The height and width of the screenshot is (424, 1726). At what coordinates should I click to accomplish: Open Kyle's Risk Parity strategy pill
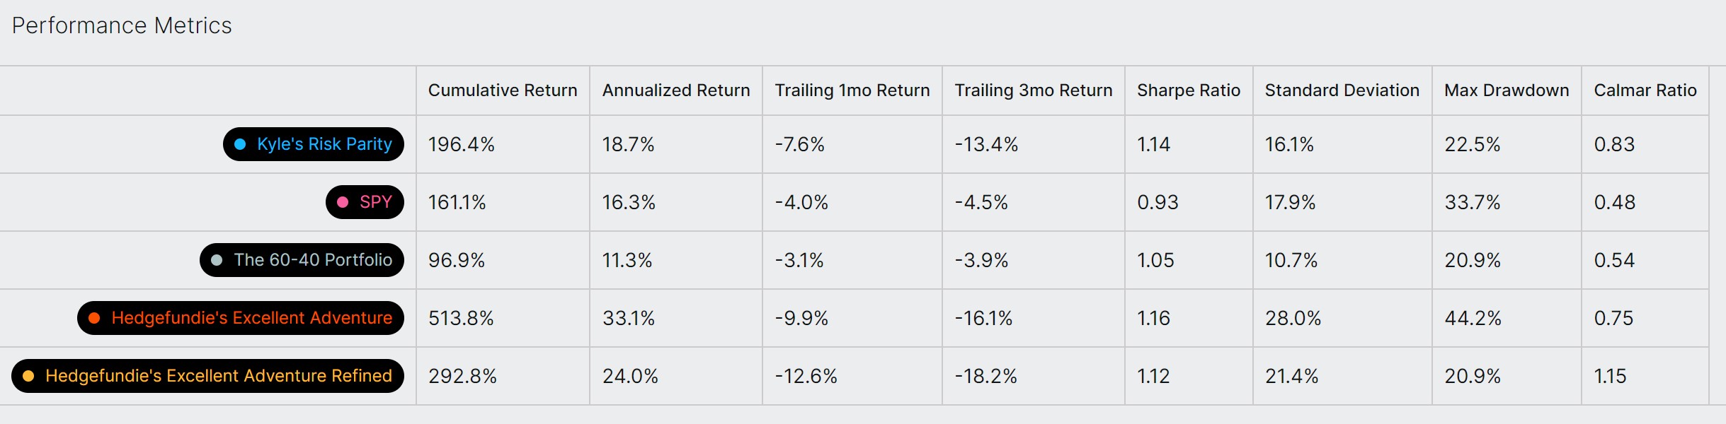314,144
